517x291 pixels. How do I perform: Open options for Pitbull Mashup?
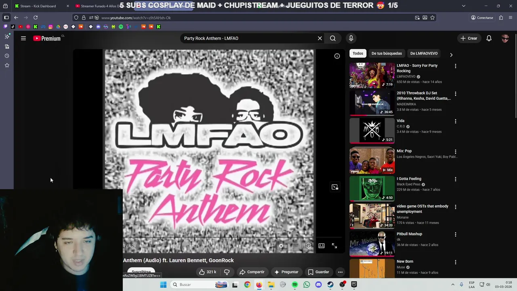click(456, 234)
